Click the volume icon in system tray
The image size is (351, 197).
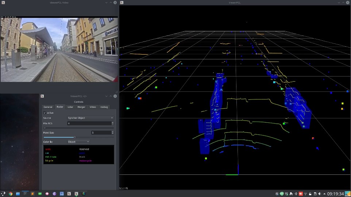click(320, 194)
